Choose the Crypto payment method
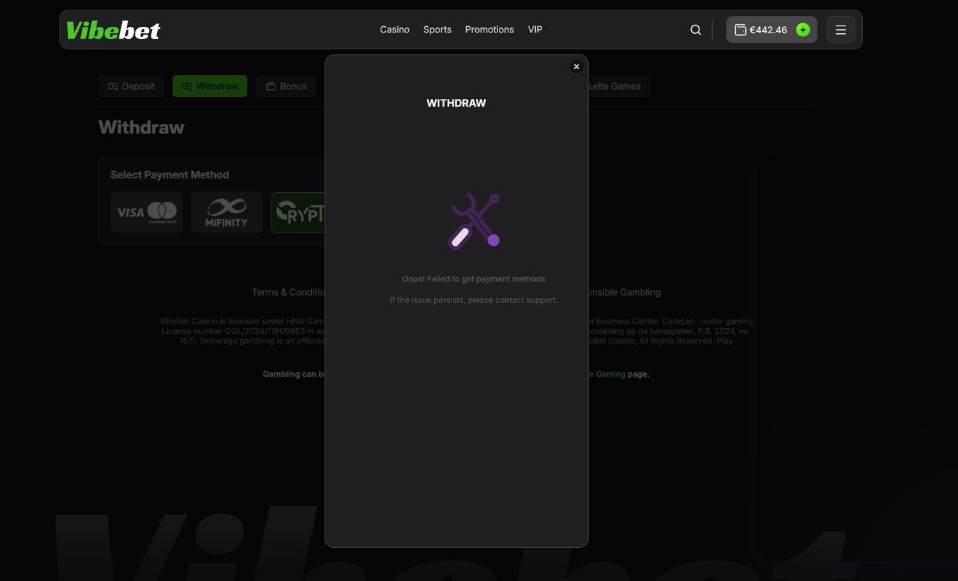 point(298,213)
